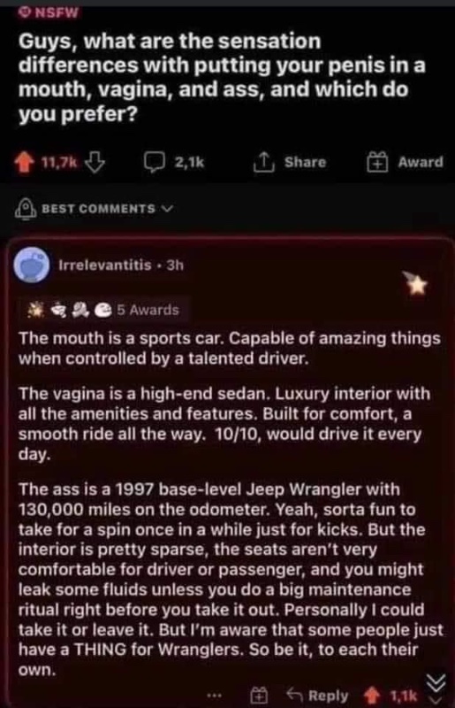
Task: Click the Irrelevantitis user avatar
Action: click(x=31, y=265)
